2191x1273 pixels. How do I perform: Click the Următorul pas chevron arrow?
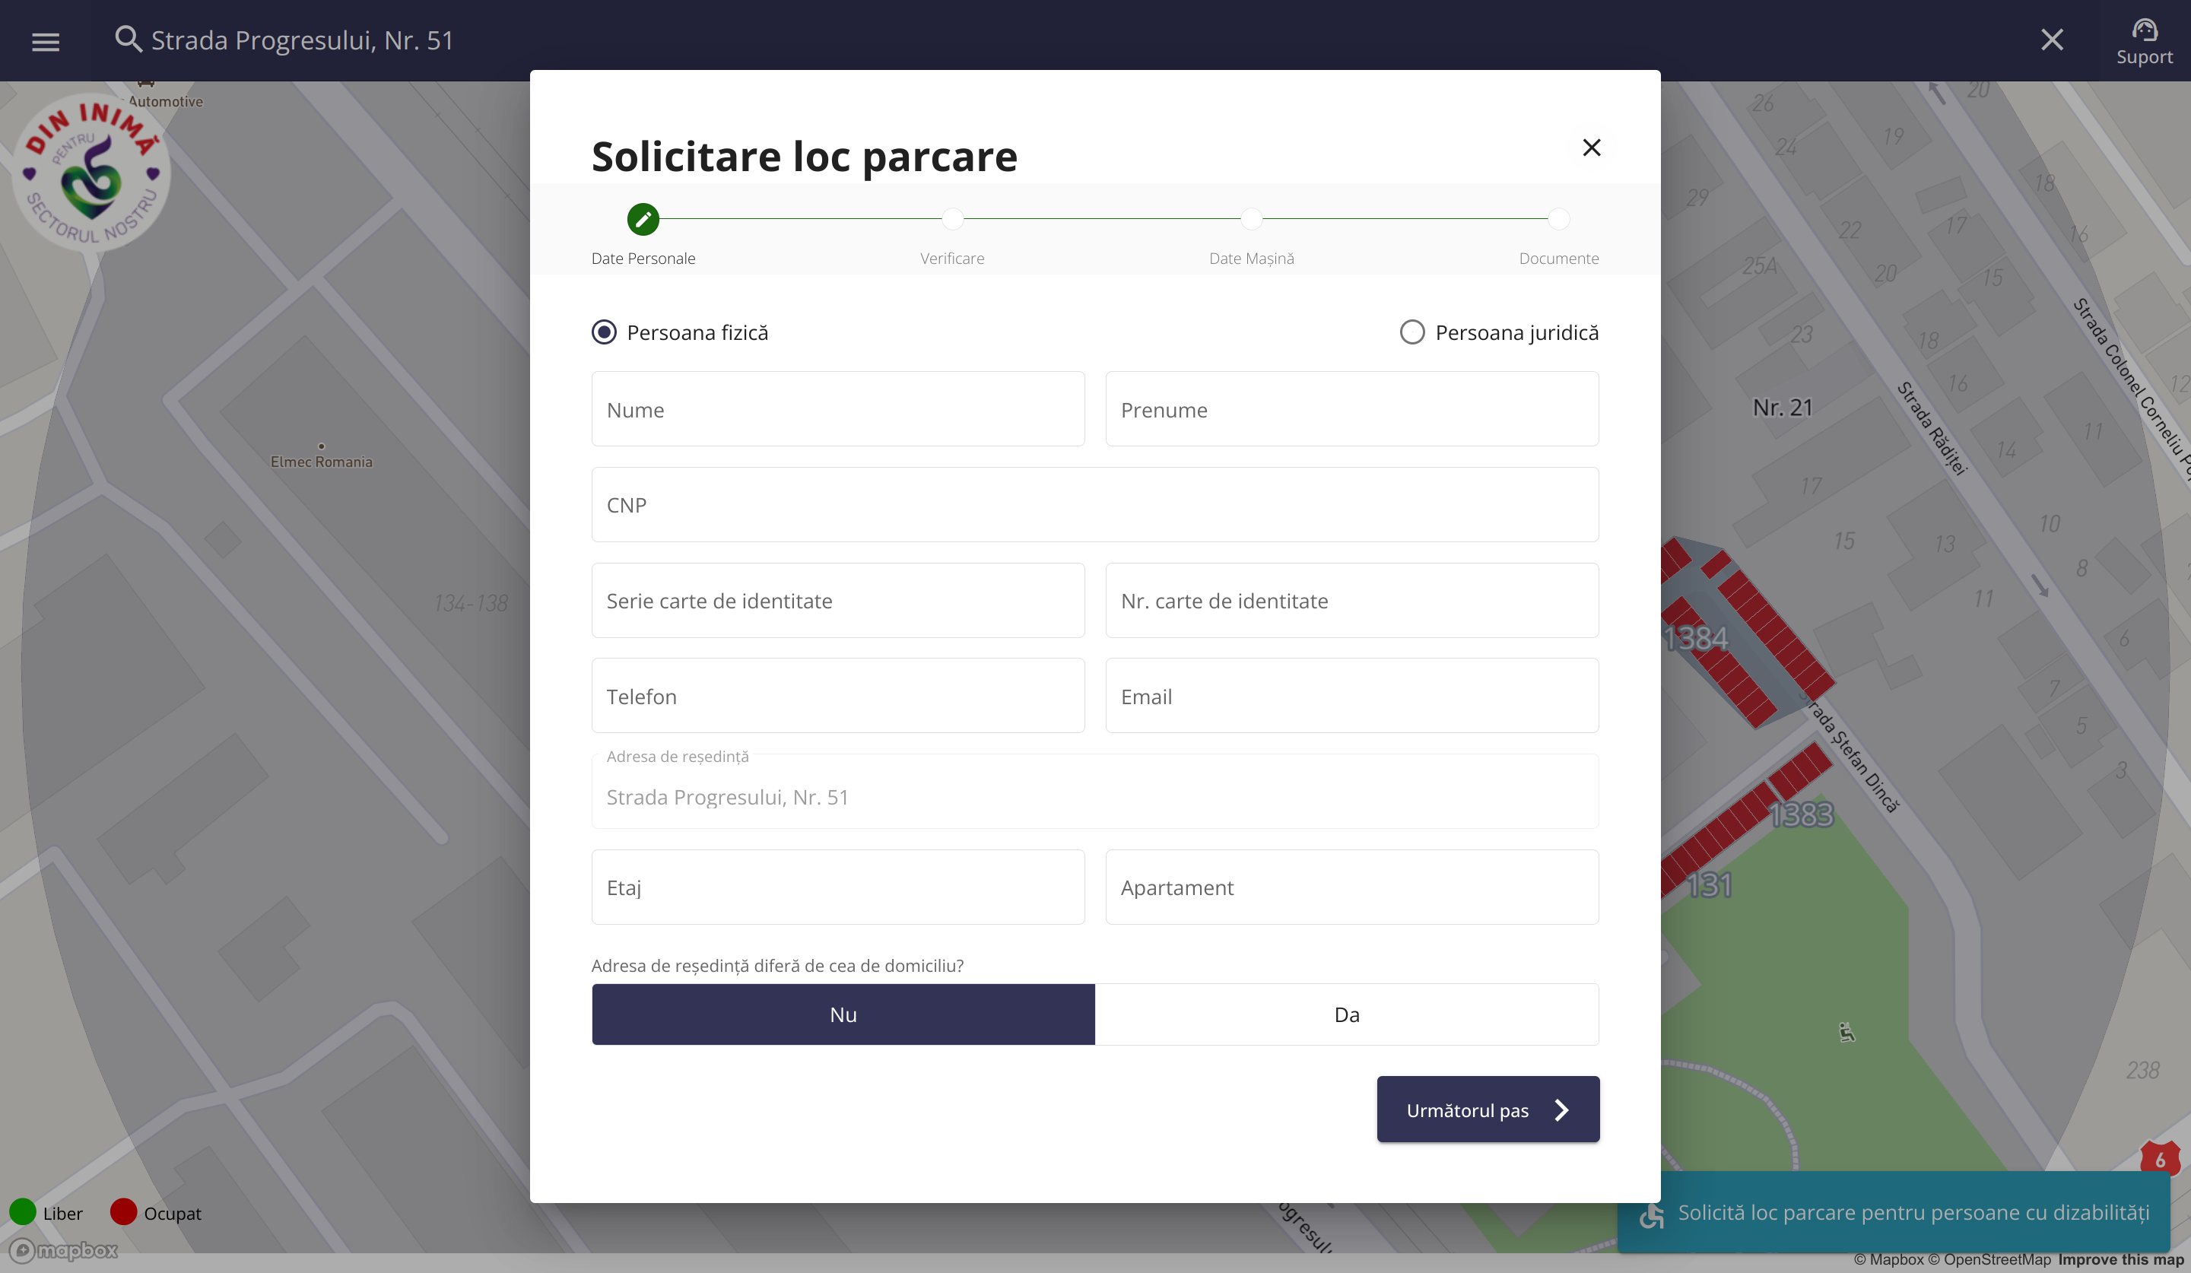(1561, 1110)
